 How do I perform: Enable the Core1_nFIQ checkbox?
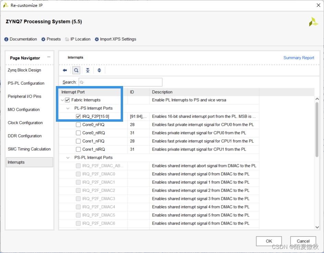pyautogui.click(x=78, y=141)
